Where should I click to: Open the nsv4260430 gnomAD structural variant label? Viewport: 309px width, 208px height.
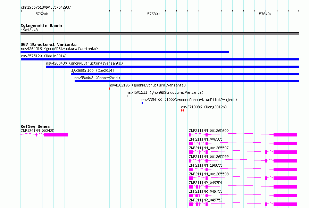[84, 63]
